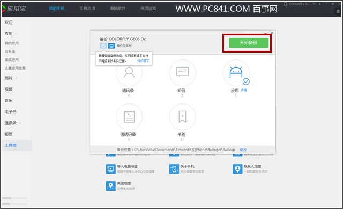Click the green 开始备份 start backup button
The image size is (343, 209).
tap(248, 43)
